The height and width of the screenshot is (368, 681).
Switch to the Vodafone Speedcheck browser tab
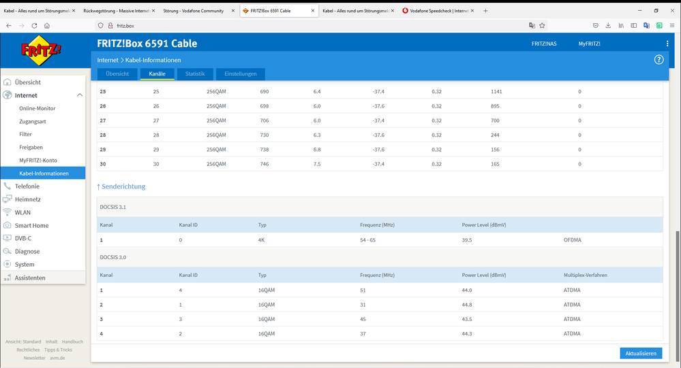click(437, 10)
